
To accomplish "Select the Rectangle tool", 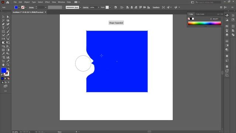I will 3,31.
